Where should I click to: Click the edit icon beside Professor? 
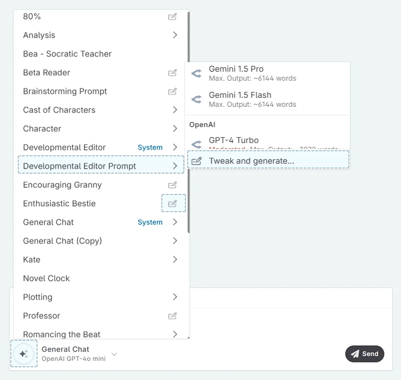[172, 316]
